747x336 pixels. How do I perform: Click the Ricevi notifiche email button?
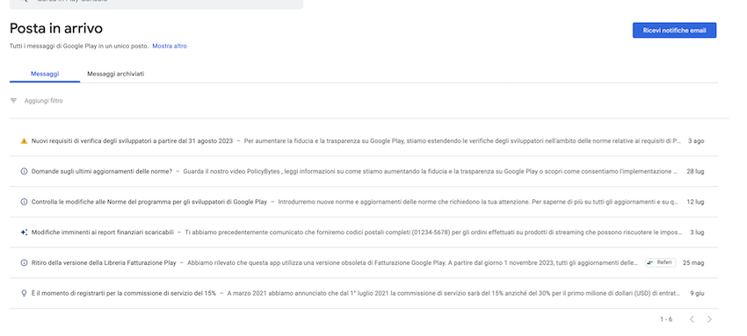tap(674, 31)
